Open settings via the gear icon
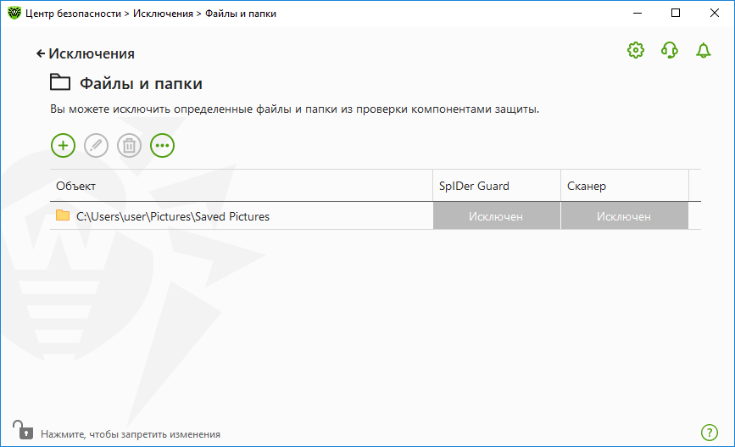Viewport: 735px width, 447px height. pyautogui.click(x=636, y=50)
